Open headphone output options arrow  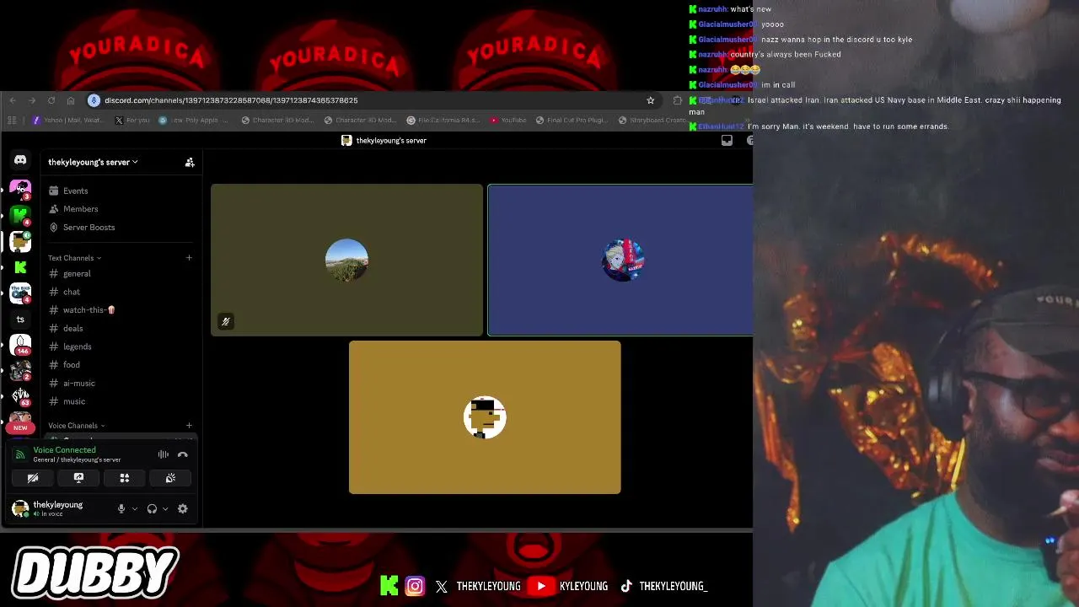click(165, 508)
